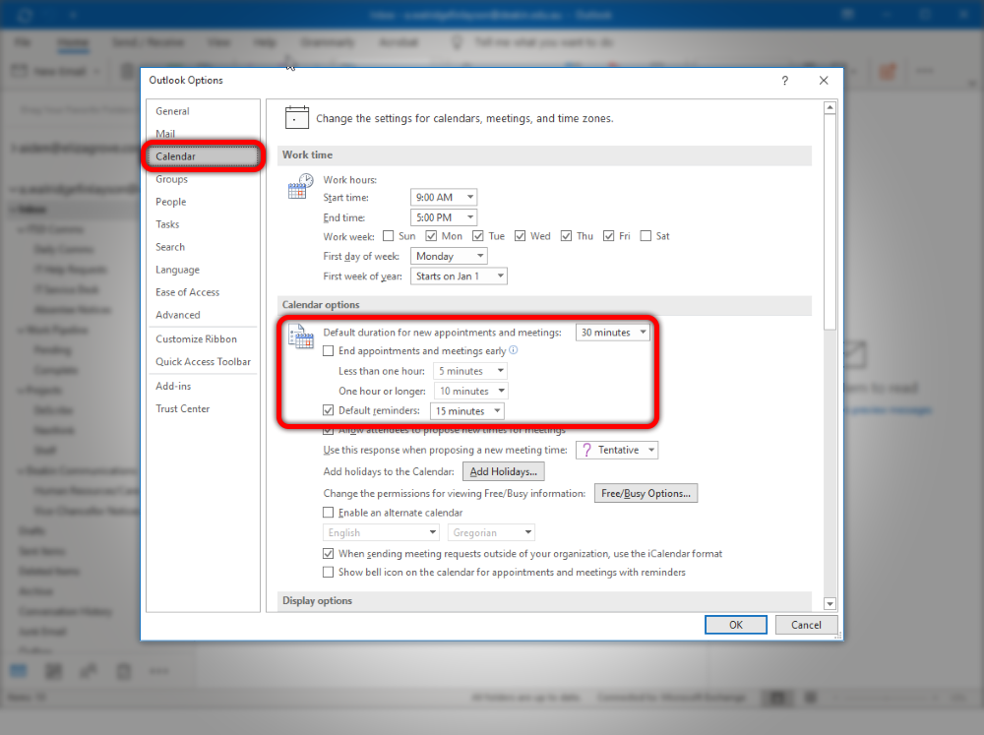Open the Tentative response dropdown
984x735 pixels.
click(617, 450)
